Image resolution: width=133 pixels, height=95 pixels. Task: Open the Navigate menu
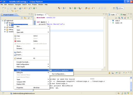click(x=18, y=5)
